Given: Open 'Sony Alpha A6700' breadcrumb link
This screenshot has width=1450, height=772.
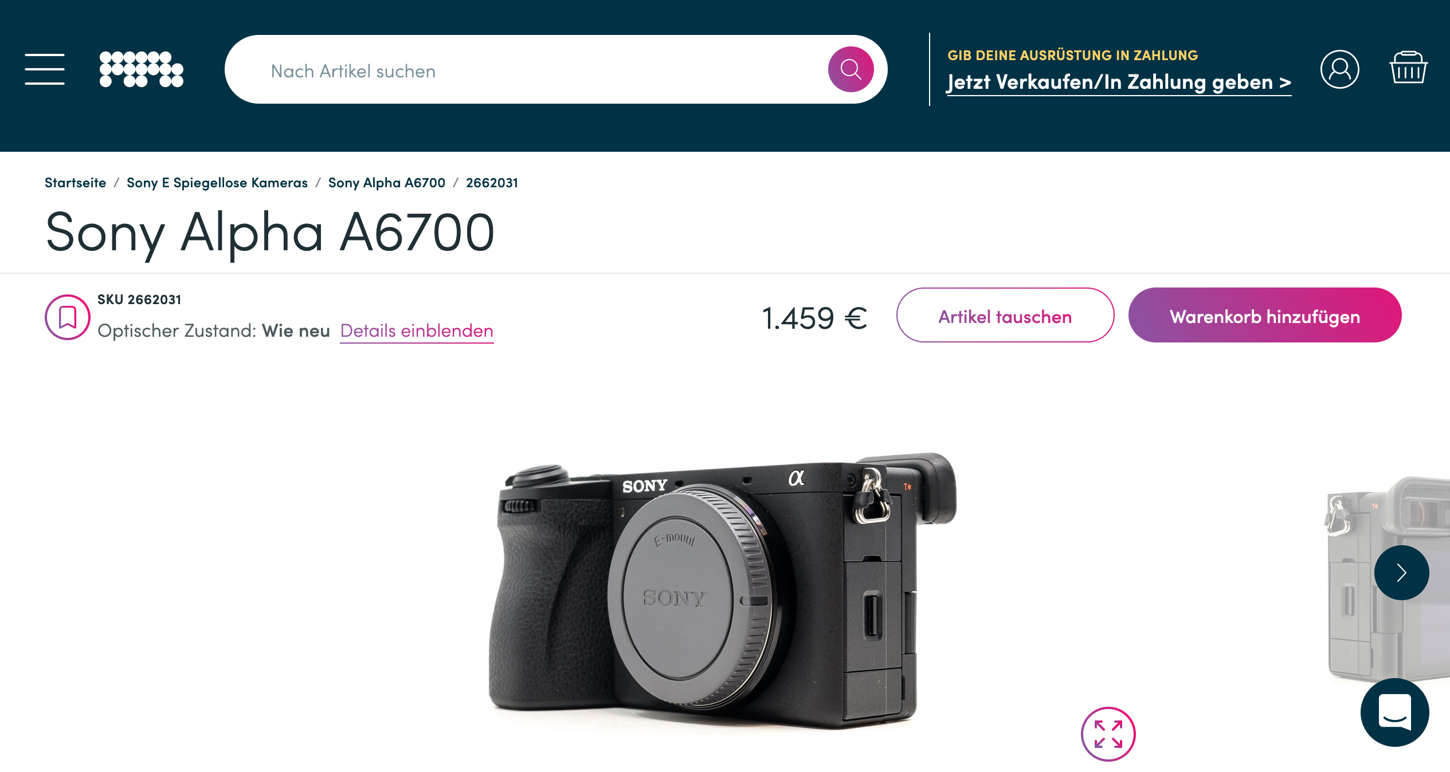Looking at the screenshot, I should pos(387,183).
